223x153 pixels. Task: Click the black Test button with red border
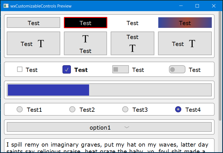(x=85, y=23)
